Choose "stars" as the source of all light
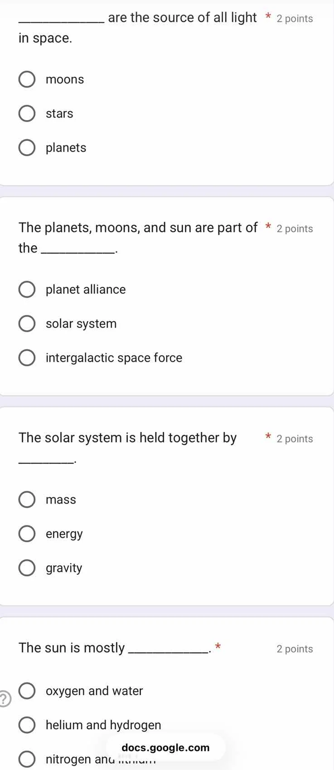This screenshot has height=770, width=334. [x=27, y=113]
